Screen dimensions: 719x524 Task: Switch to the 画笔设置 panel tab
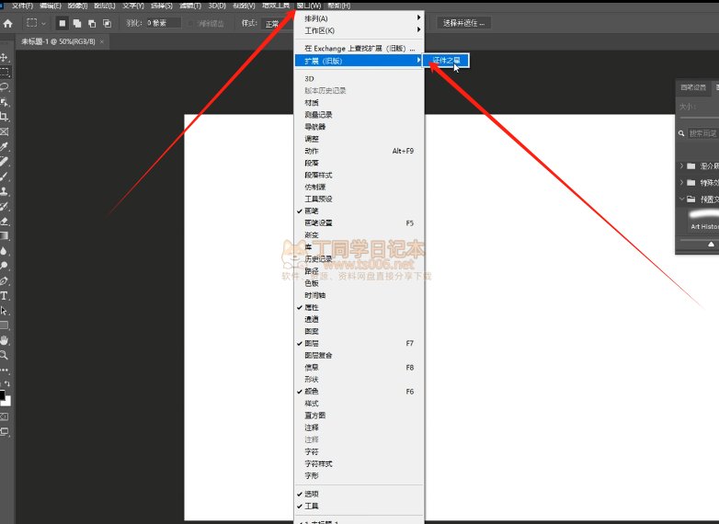click(692, 88)
